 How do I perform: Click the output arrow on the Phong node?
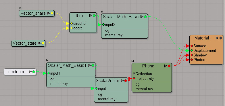click(x=166, y=66)
